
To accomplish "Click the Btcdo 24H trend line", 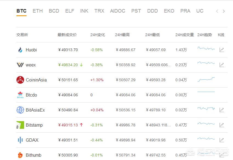I will (x=206, y=92).
